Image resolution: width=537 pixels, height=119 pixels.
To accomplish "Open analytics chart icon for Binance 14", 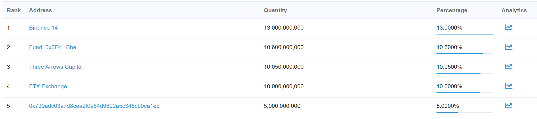I will (508, 27).
